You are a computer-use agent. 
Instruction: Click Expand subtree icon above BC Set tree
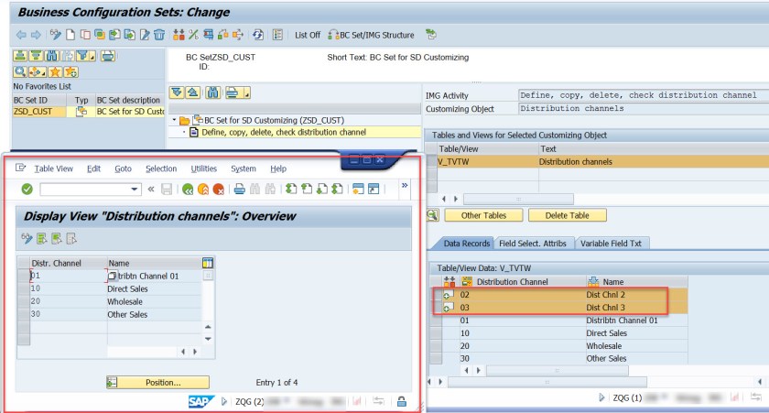coord(177,92)
